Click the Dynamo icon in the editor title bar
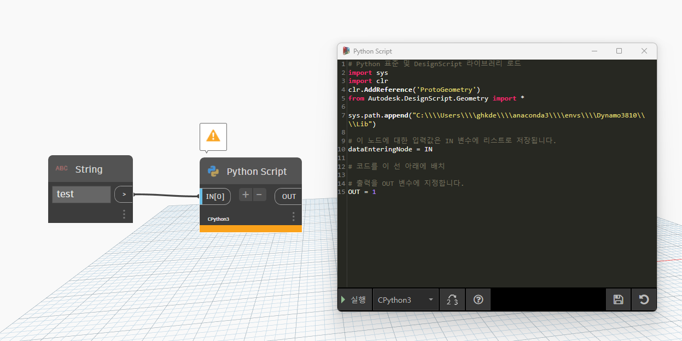 [x=346, y=51]
